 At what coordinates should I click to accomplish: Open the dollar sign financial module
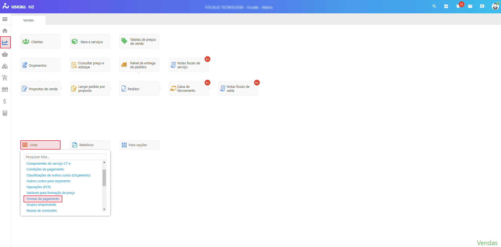tap(5, 101)
